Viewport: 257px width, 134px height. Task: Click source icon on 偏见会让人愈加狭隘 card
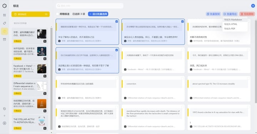point(125,41)
